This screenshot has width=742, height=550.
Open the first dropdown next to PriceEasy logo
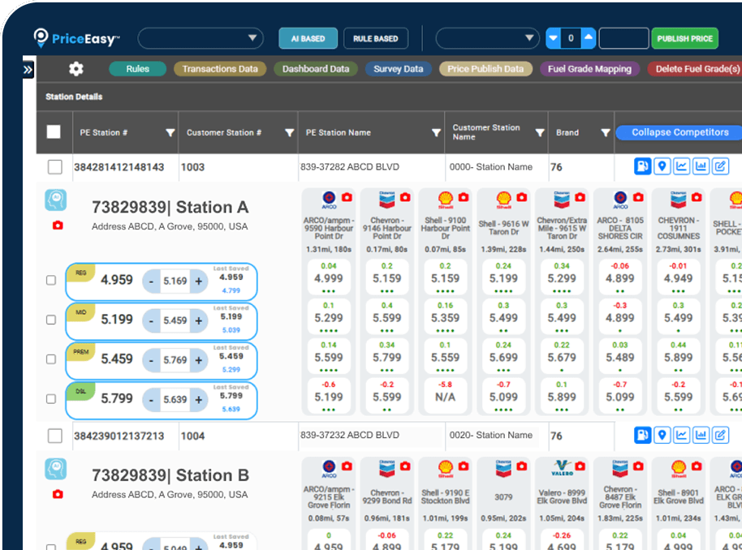(x=201, y=38)
